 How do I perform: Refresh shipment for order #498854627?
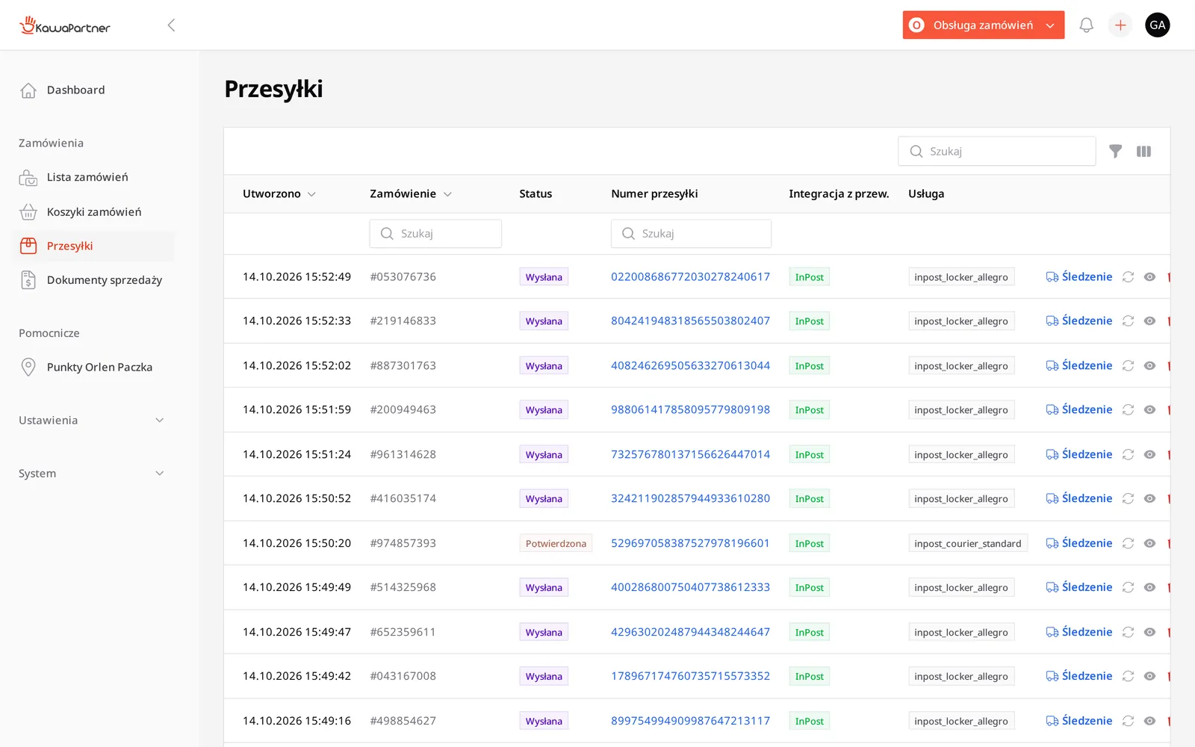pos(1128,722)
